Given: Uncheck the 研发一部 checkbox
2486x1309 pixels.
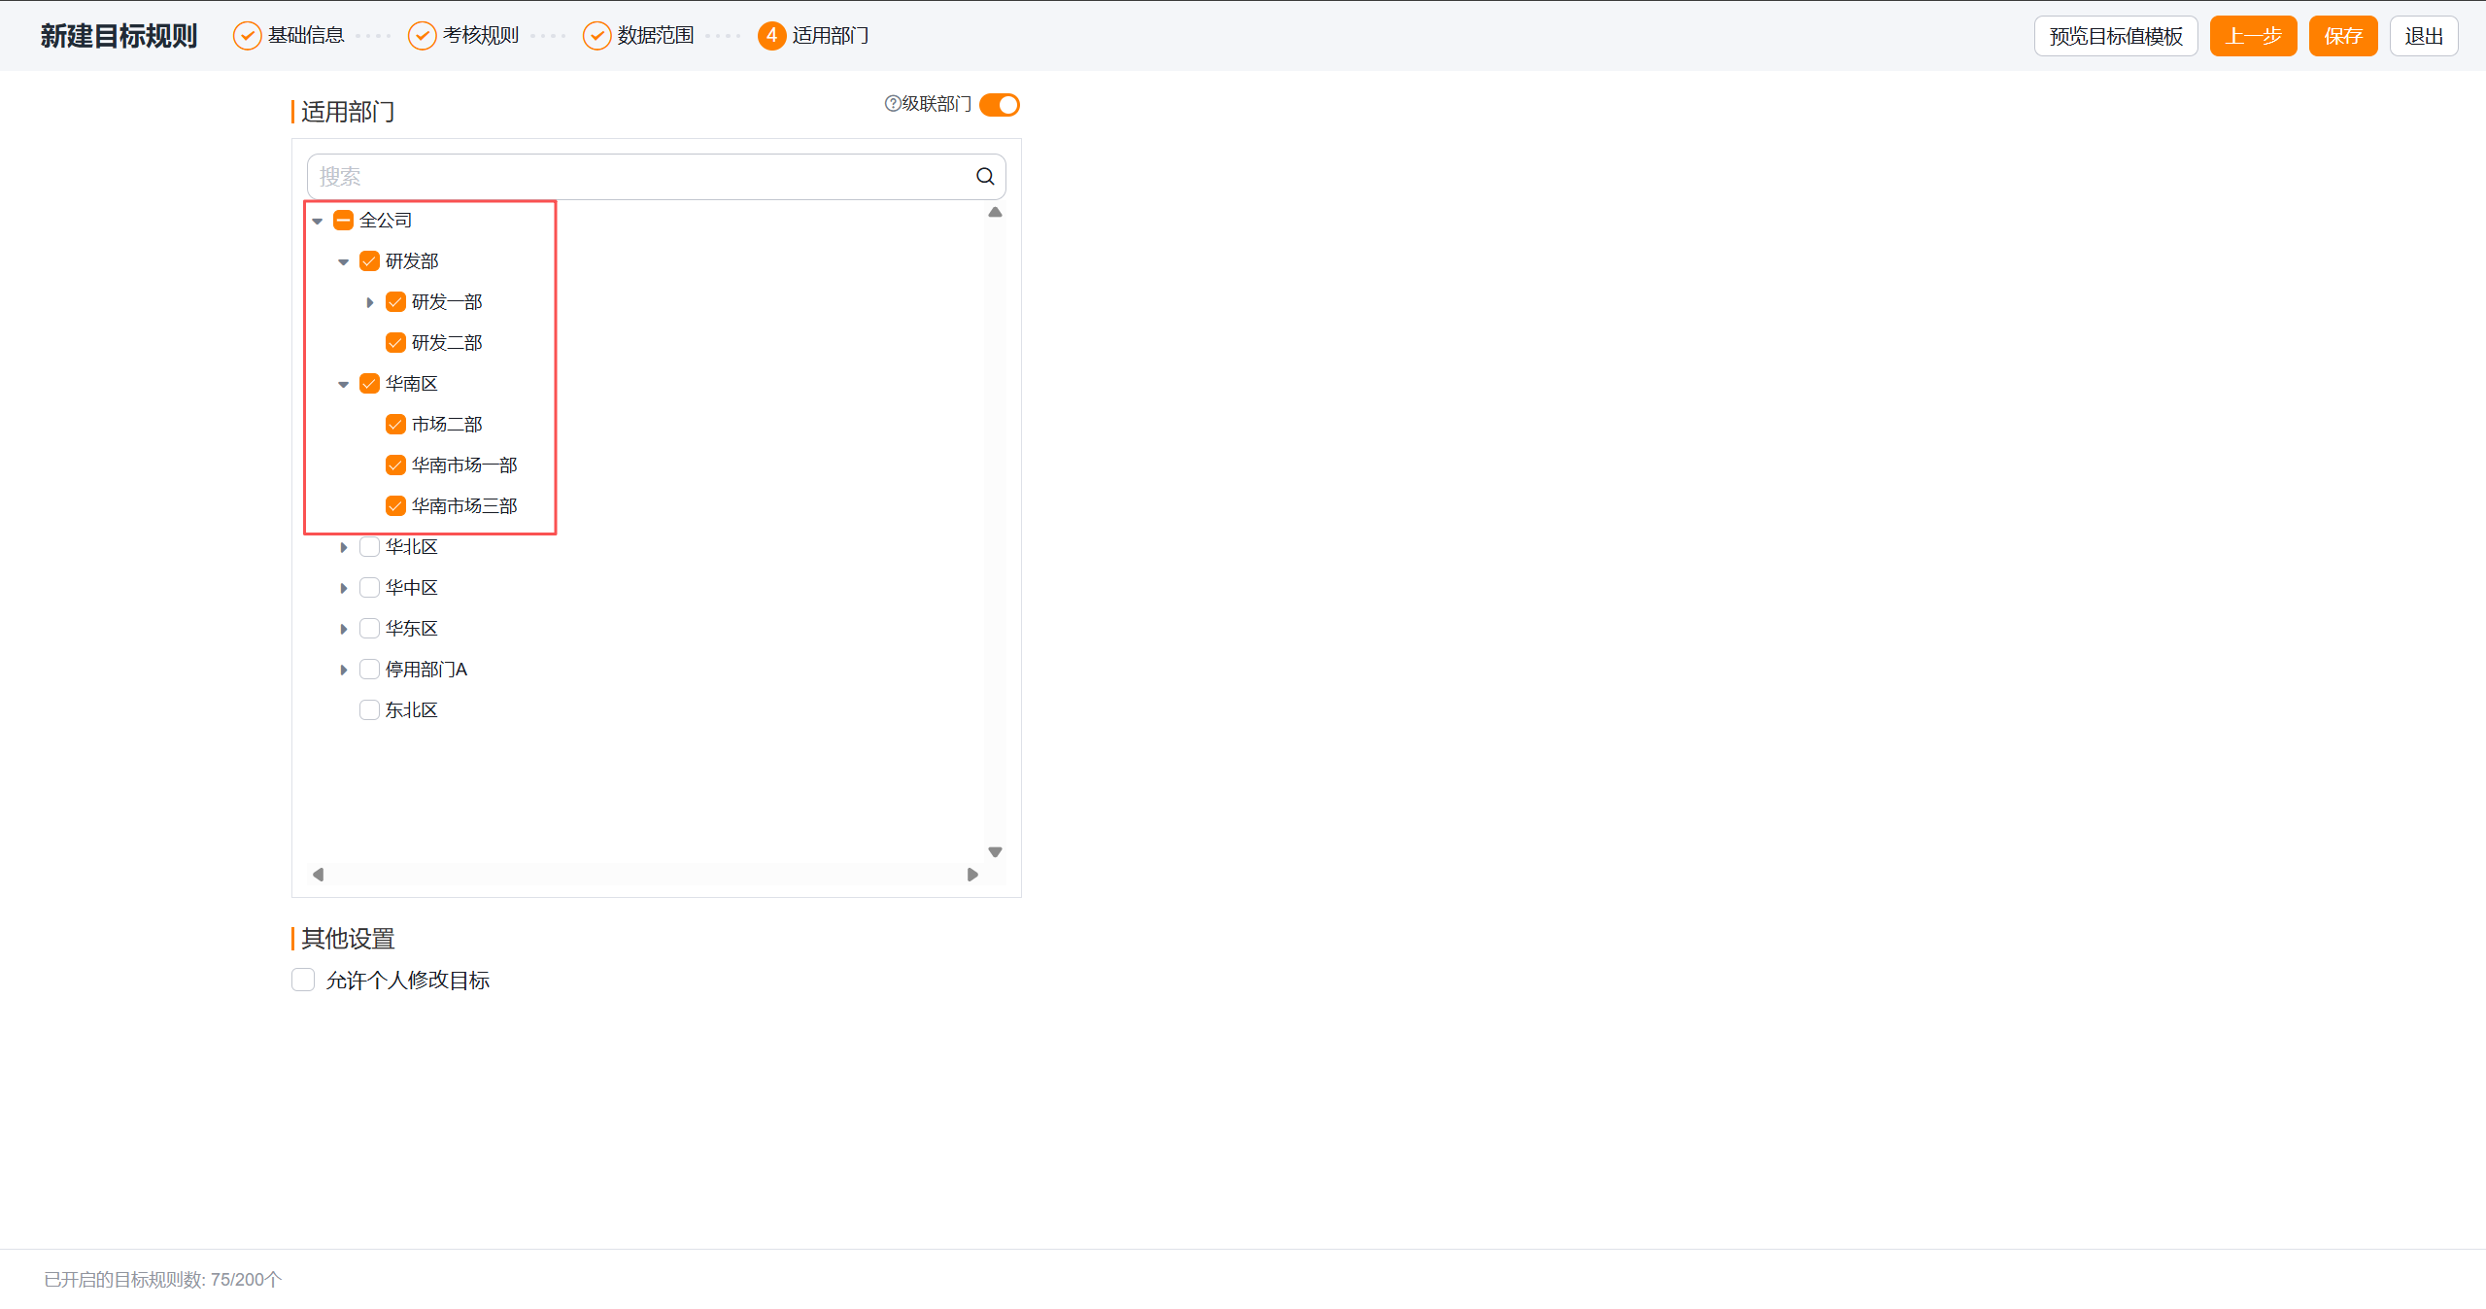Looking at the screenshot, I should (395, 302).
